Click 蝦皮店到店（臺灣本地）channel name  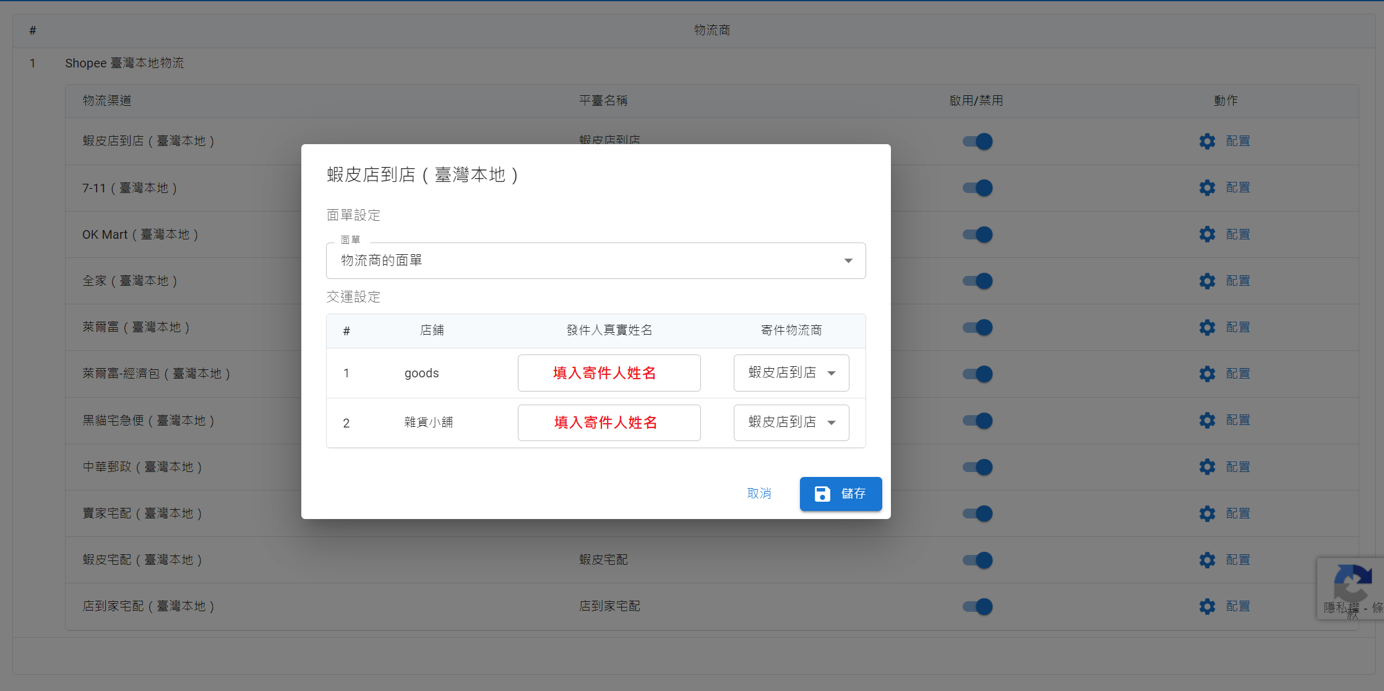coord(148,141)
